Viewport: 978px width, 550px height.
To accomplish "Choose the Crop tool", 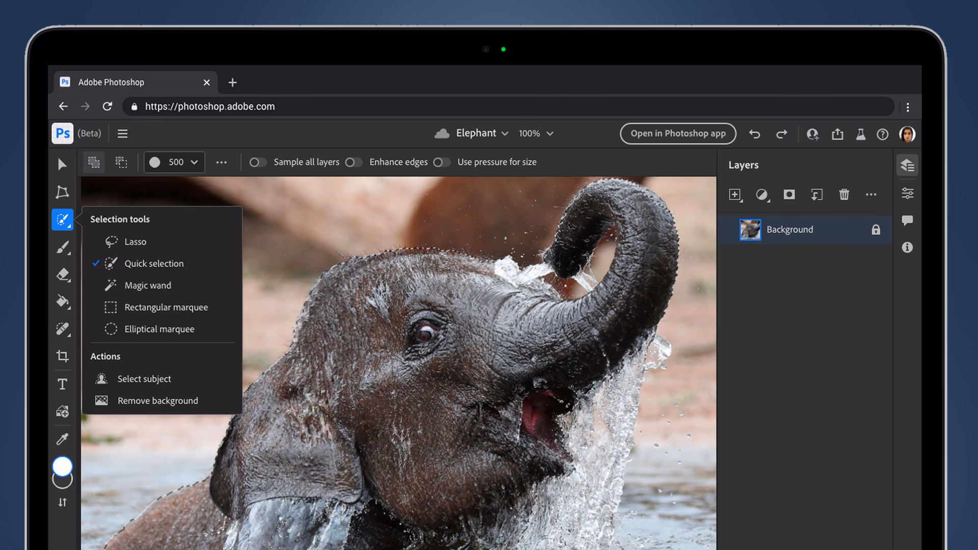I will pos(62,356).
